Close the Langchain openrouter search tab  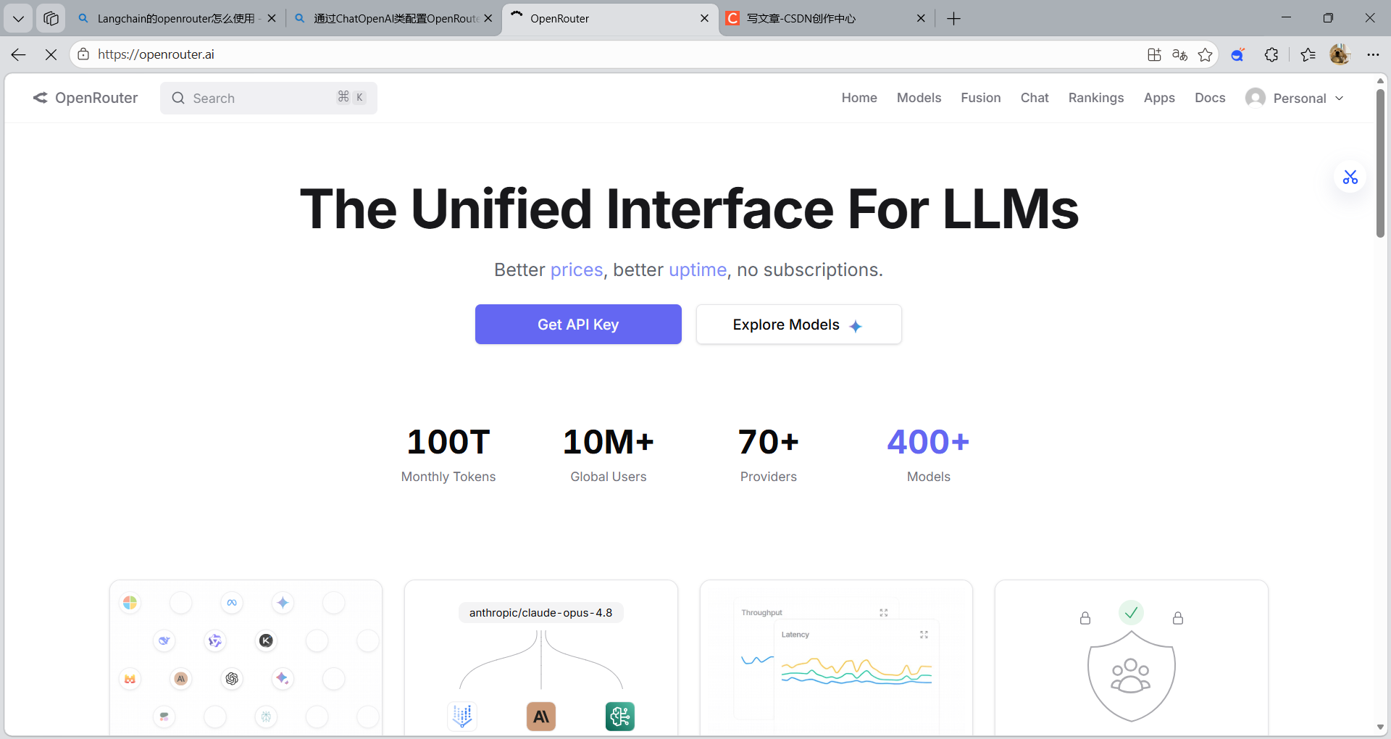[272, 18]
